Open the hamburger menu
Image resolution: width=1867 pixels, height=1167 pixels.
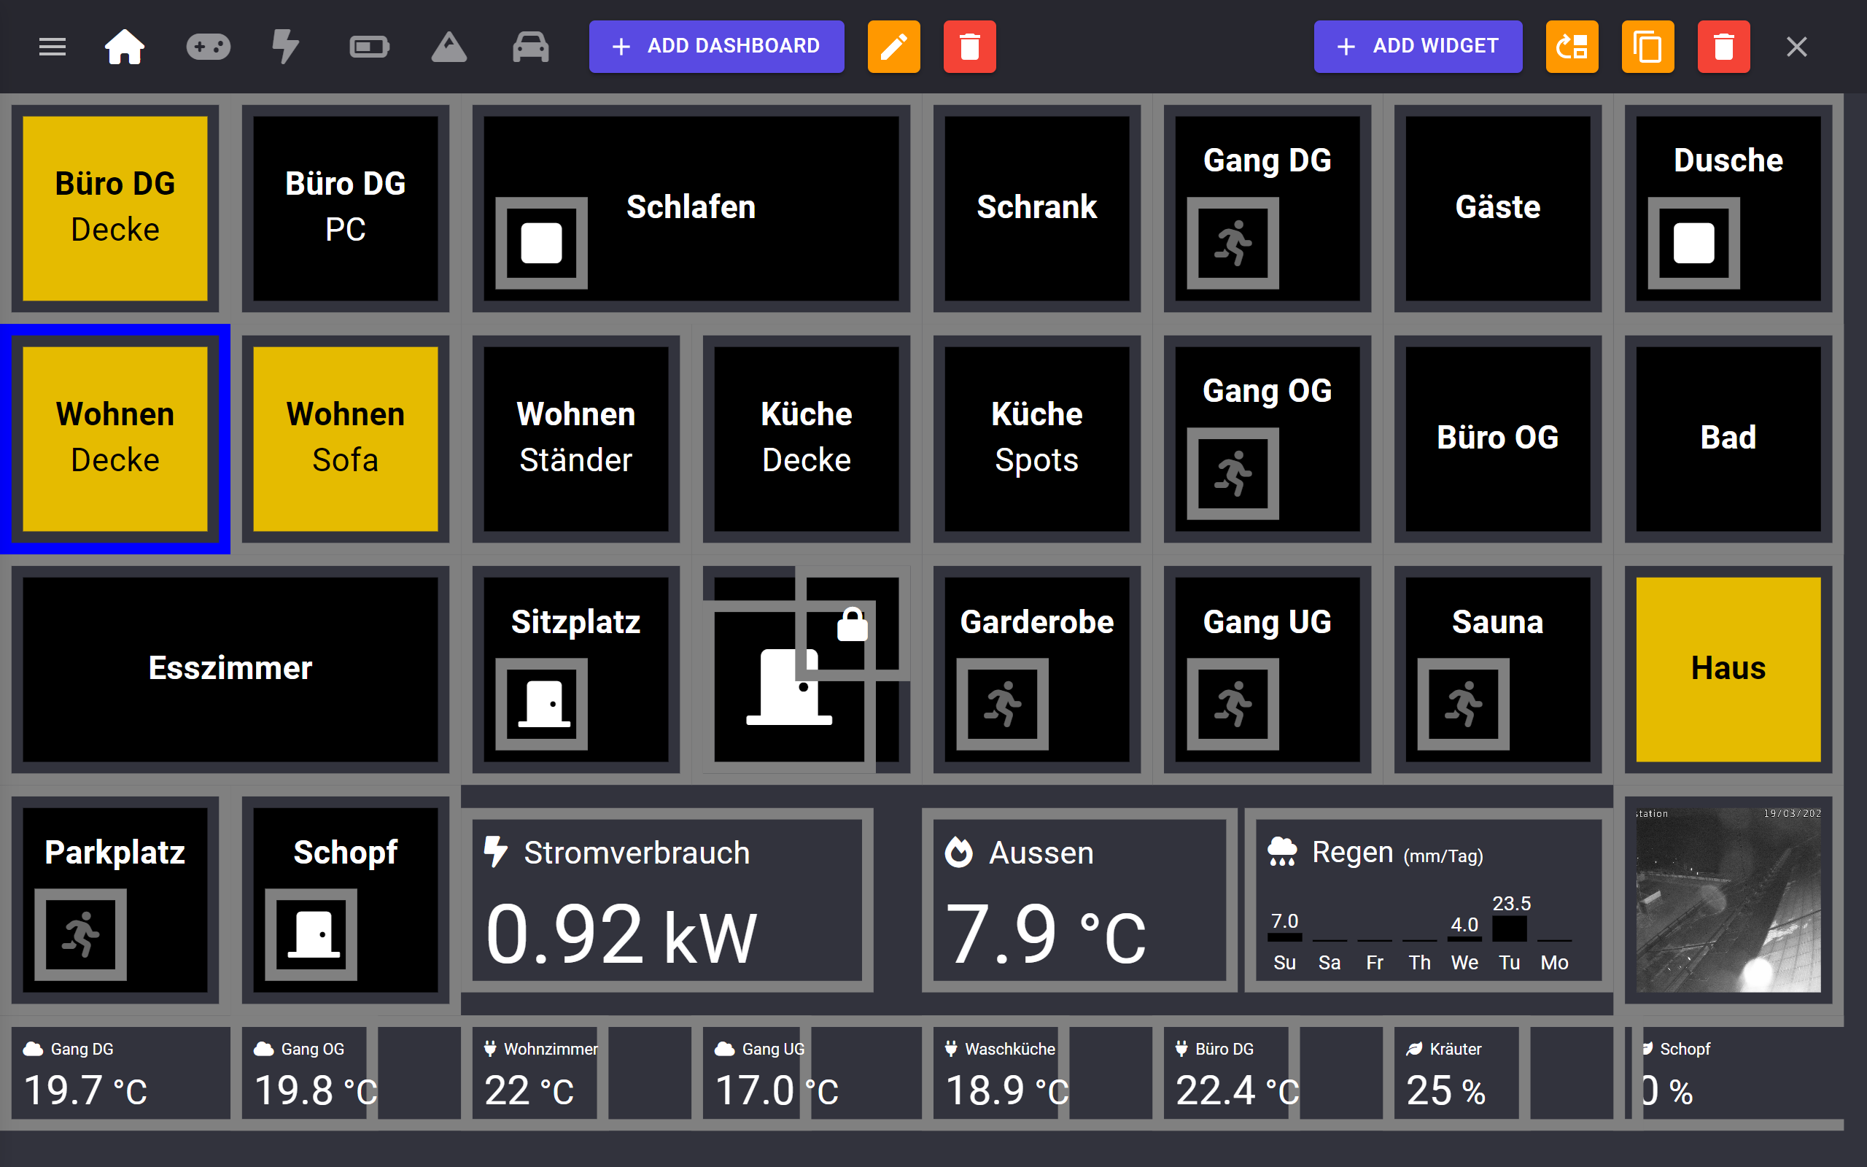click(x=53, y=47)
